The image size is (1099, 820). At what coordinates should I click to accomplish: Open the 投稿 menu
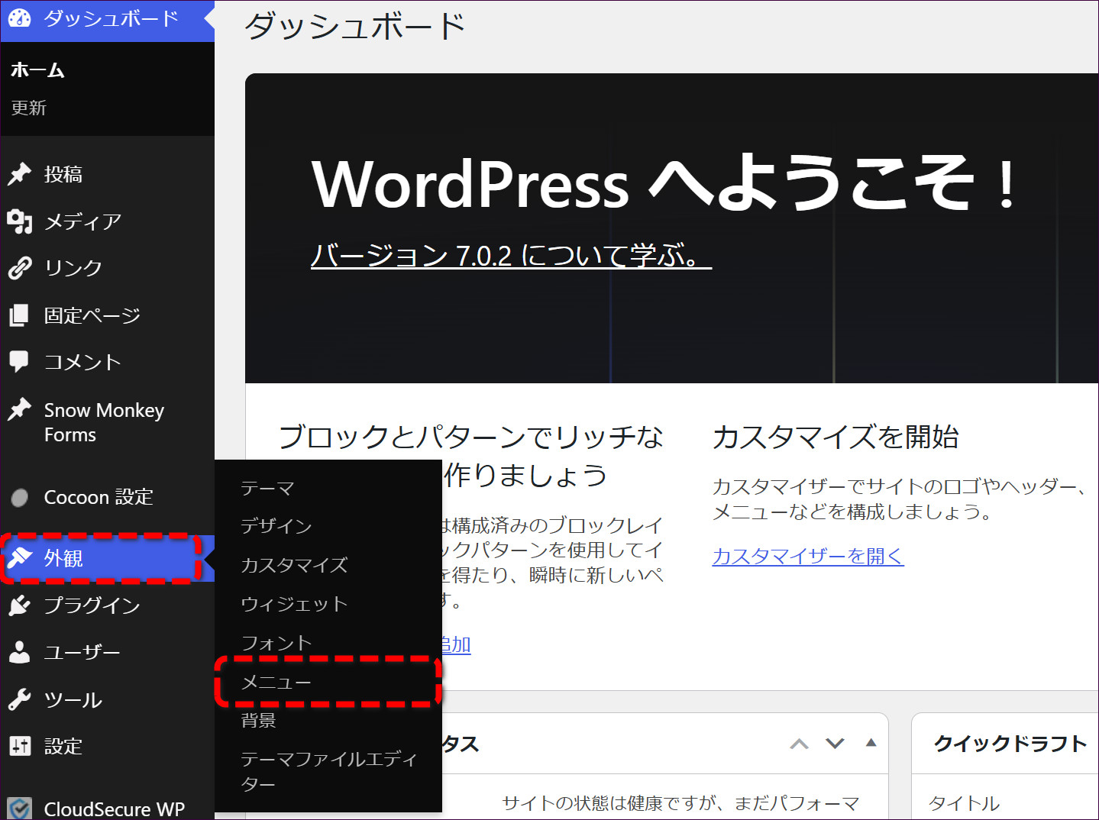107,174
